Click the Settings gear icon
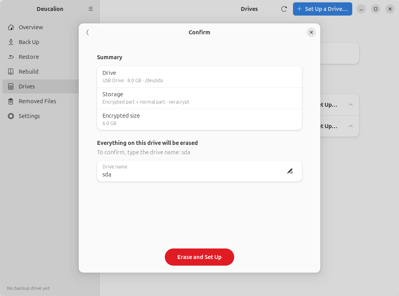This screenshot has width=399, height=296. point(11,116)
